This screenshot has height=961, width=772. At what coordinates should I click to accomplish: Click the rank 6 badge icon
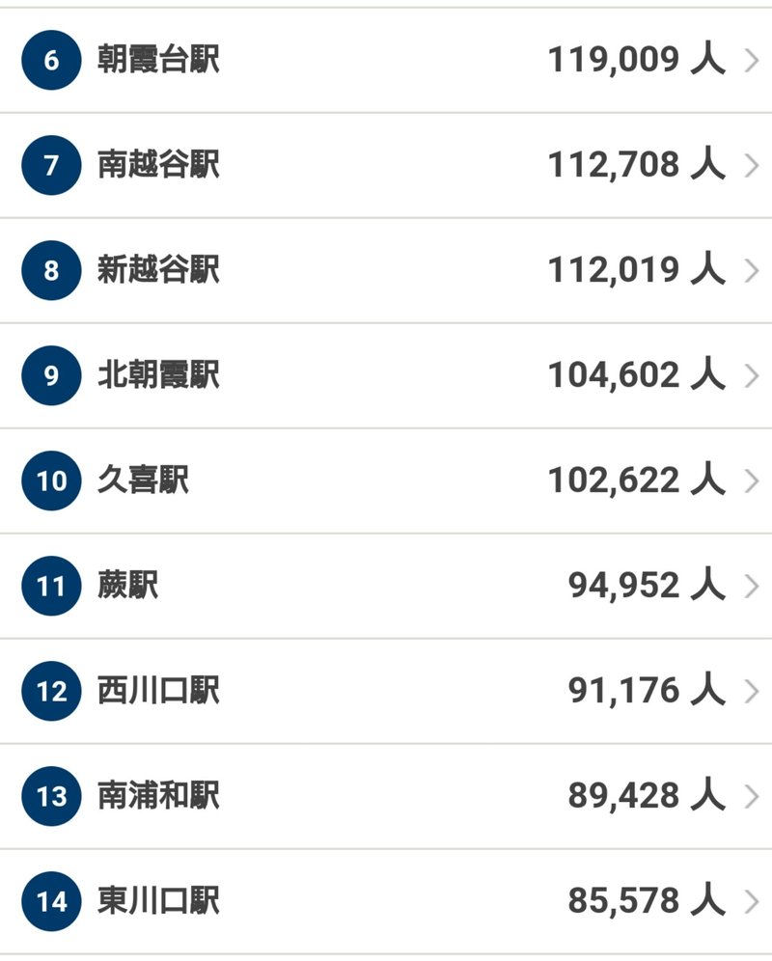pyautogui.click(x=51, y=61)
